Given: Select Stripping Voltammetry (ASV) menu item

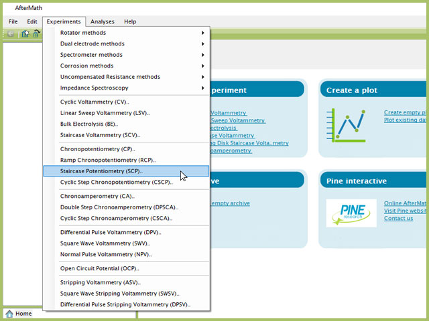Looking at the screenshot, I should pyautogui.click(x=127, y=282).
